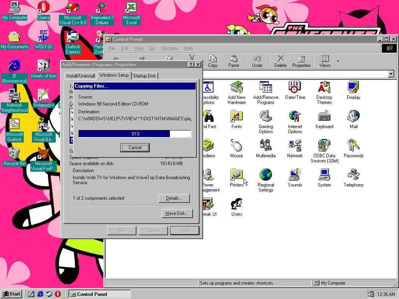Open Bejeweled 2 Deluxe desktop shortcut
The width and height of the screenshot is (399, 299).
pos(102,13)
